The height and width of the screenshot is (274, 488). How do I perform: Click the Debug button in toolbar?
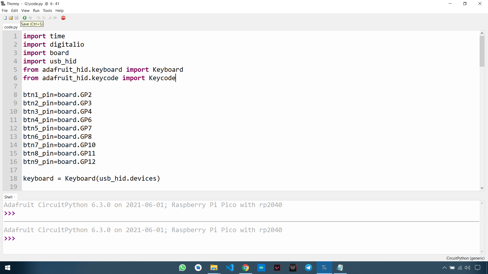[x=31, y=18]
